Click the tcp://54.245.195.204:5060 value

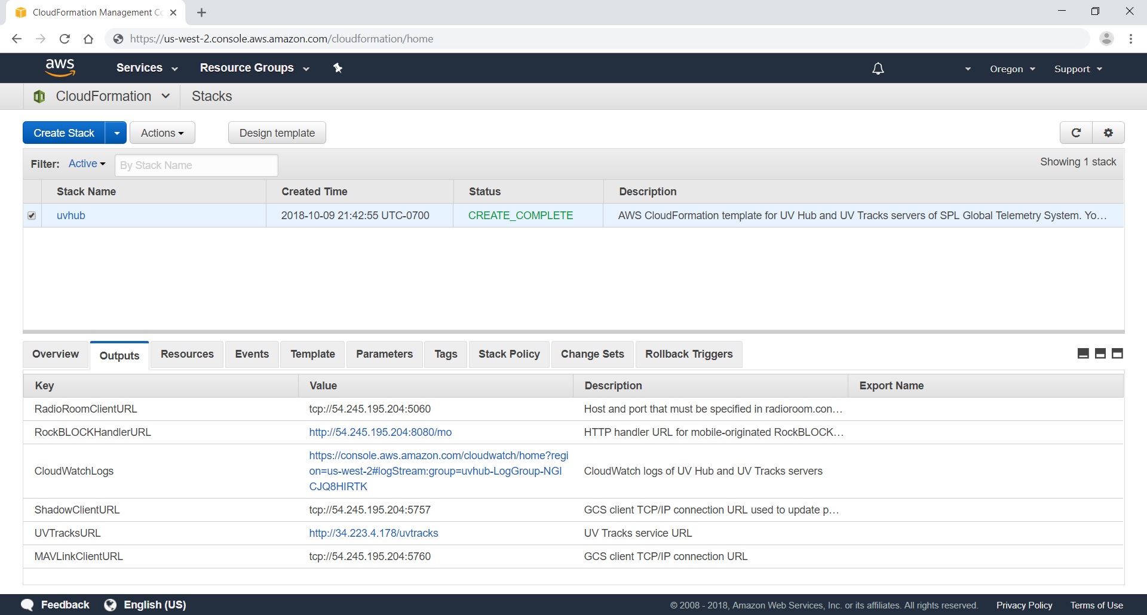[370, 409]
